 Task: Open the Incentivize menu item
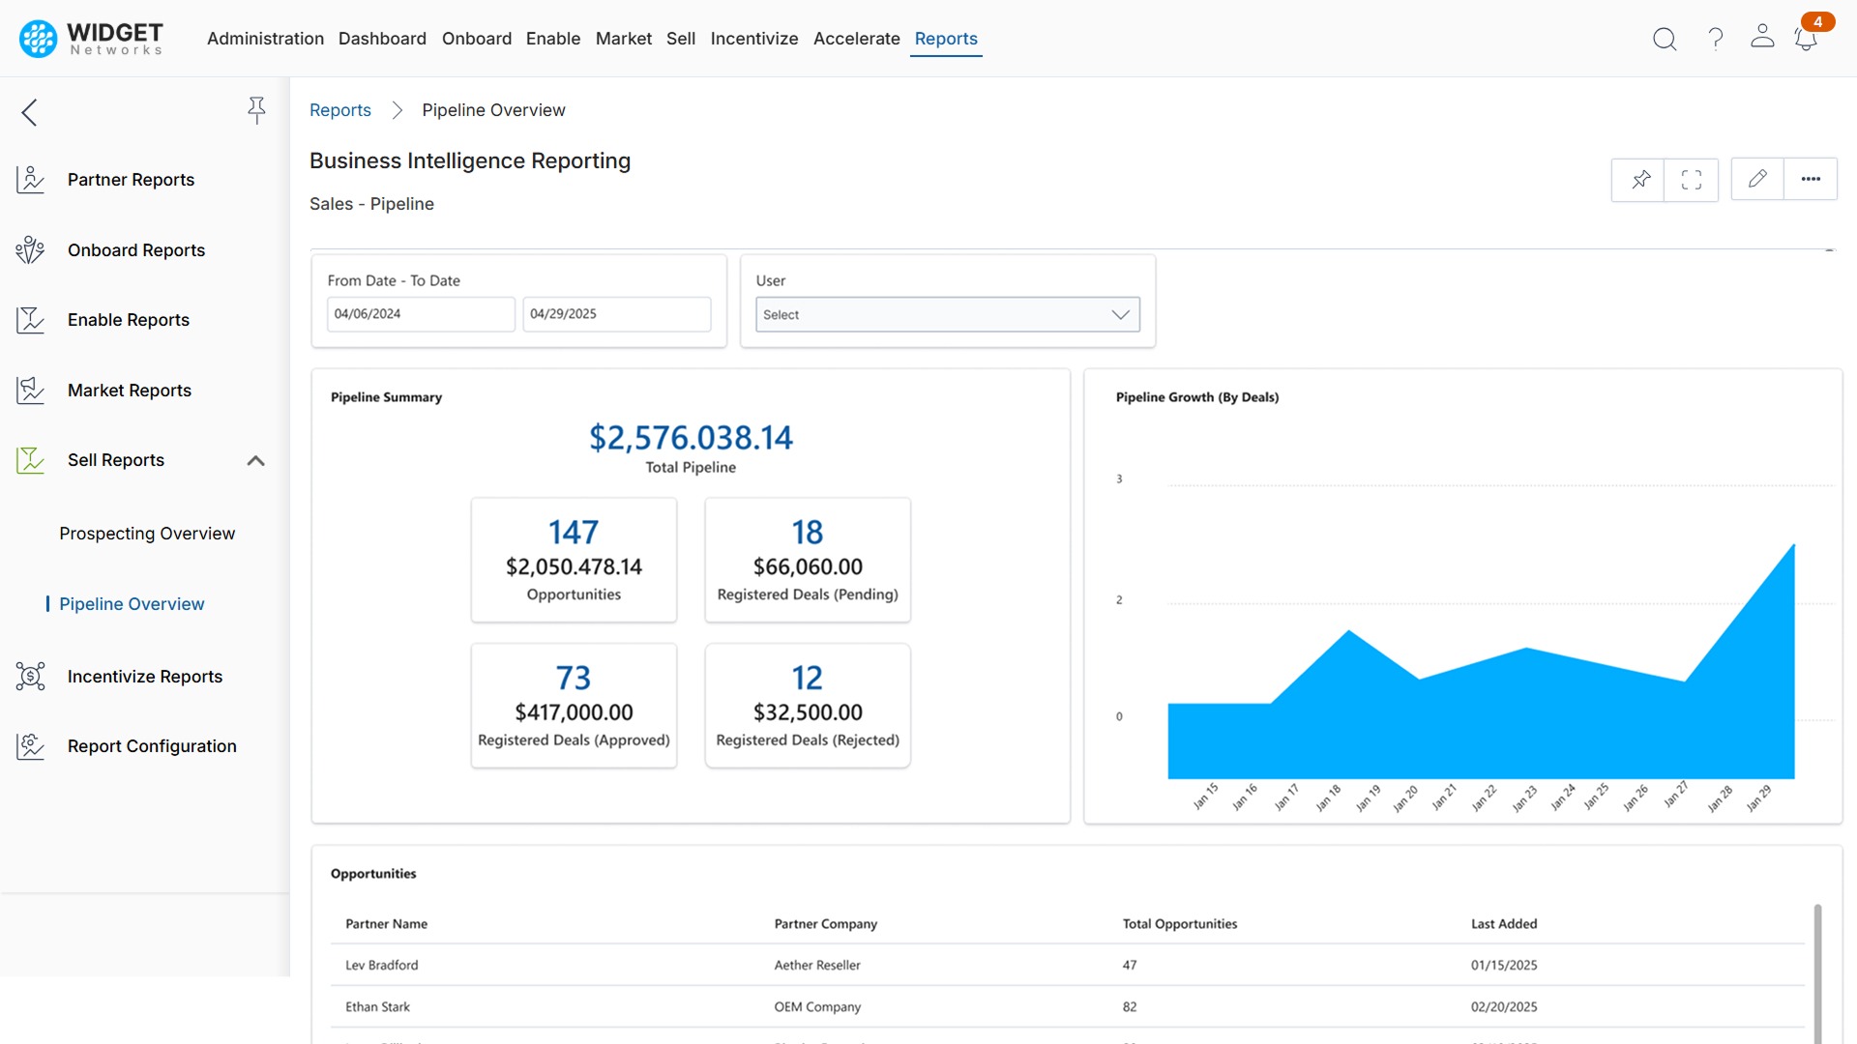coord(754,39)
